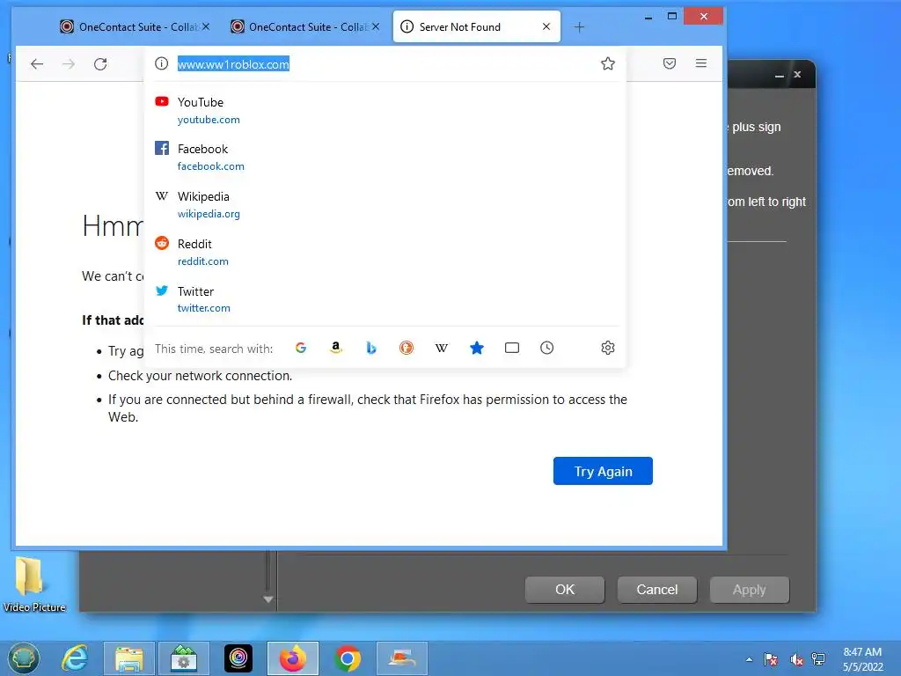Image resolution: width=901 pixels, height=676 pixels.
Task: Bookmark this page with the star icon
Action: [608, 63]
